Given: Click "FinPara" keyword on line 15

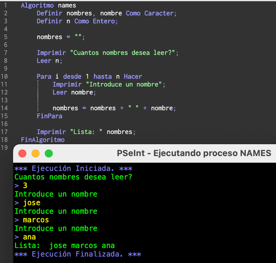Looking at the screenshot, I should click(x=50, y=116).
